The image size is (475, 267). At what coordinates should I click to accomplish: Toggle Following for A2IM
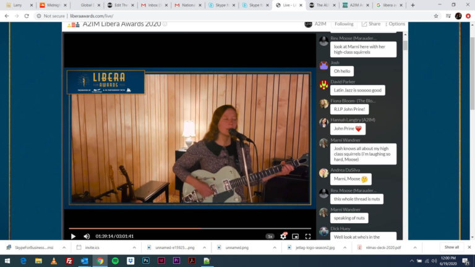(344, 24)
